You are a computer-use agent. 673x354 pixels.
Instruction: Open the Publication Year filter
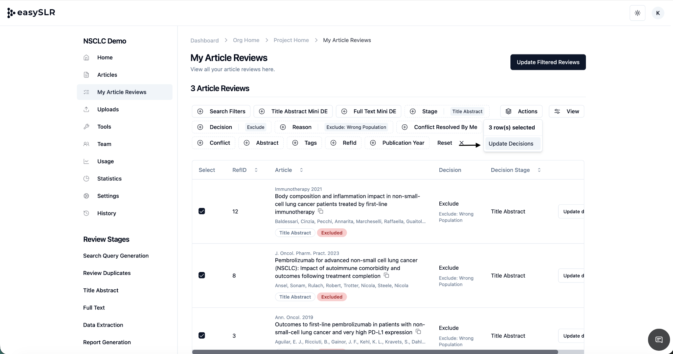pyautogui.click(x=397, y=143)
